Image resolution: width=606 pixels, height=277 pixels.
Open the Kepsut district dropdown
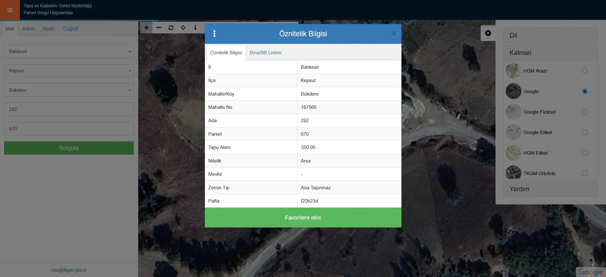(x=69, y=71)
